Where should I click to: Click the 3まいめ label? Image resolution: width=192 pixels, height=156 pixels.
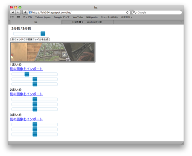coord(16,115)
